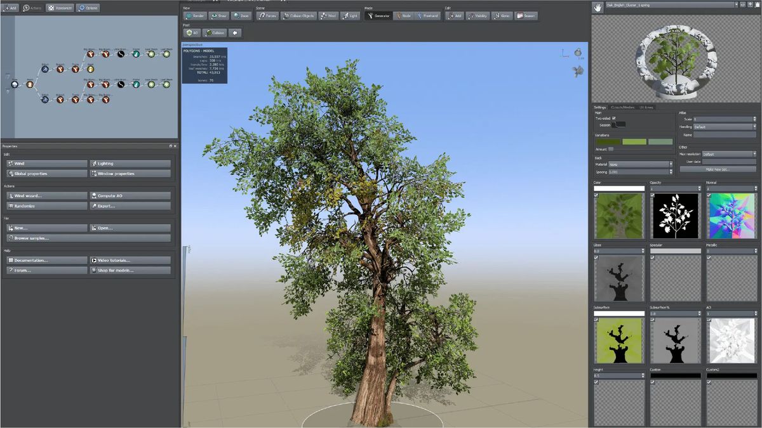This screenshot has height=428, width=762.
Task: Uncheck the Normal map checkbox
Action: click(709, 195)
